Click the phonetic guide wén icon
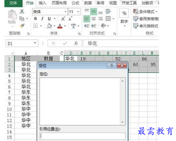Viewport: 176px width, 141px height. pos(74,26)
